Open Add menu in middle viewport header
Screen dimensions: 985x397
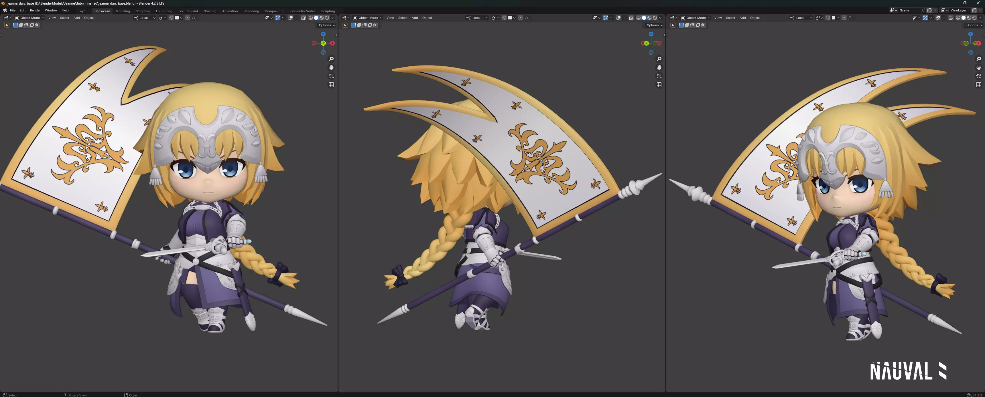pos(415,17)
